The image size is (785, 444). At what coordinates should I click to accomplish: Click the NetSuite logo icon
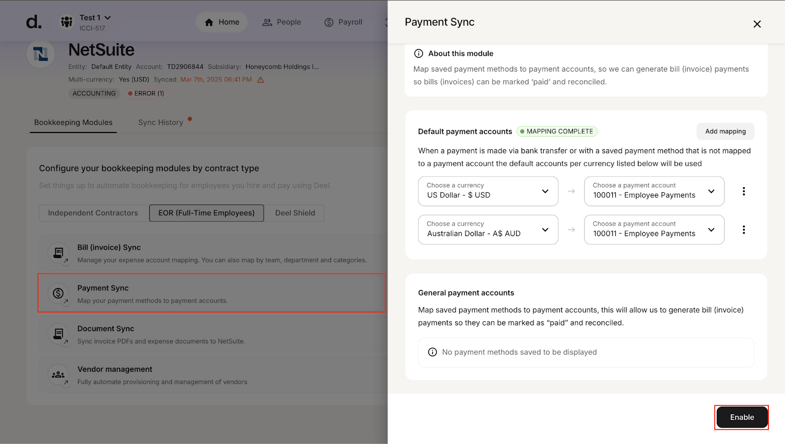click(x=40, y=54)
